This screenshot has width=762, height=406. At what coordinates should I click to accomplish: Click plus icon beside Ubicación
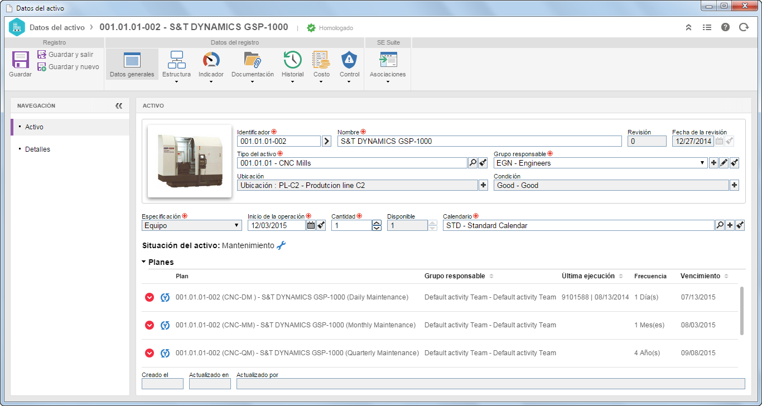coord(483,185)
